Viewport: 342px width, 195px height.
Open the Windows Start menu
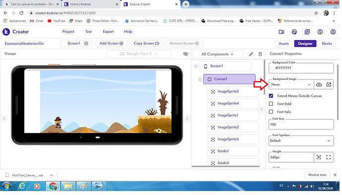coord(6,186)
